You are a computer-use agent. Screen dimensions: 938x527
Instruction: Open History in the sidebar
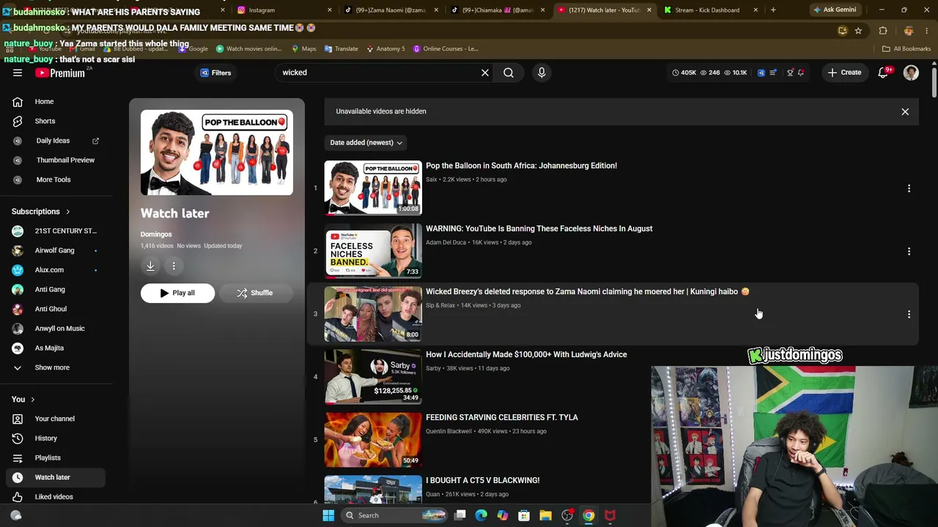pos(56,438)
